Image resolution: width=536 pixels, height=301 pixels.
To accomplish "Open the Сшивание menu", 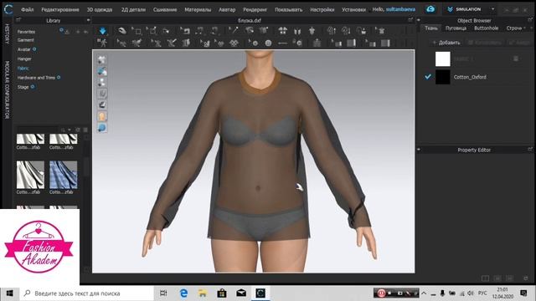I will [165, 9].
